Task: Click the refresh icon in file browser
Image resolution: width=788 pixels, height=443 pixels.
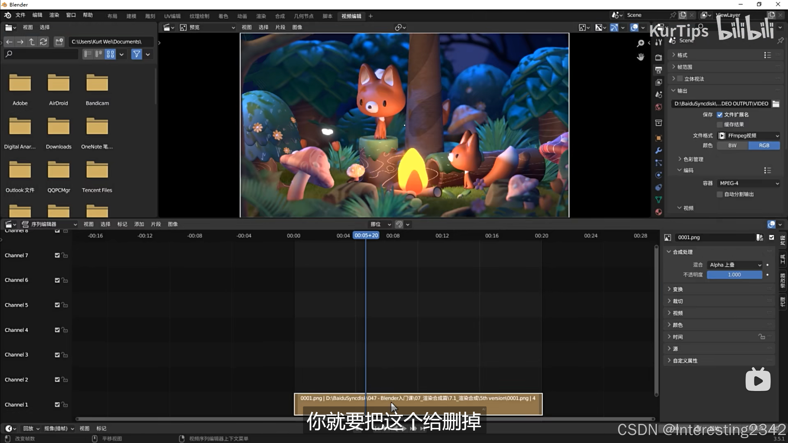Action: coord(43,42)
